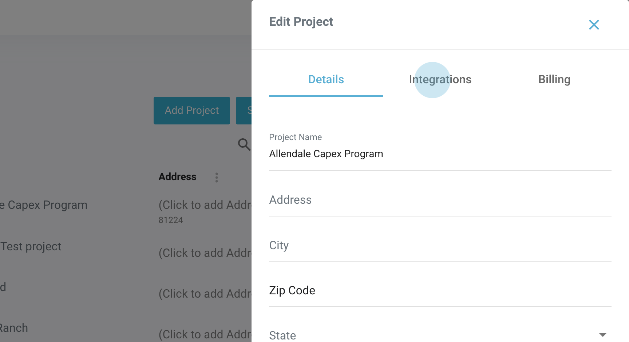Add an address to the Ranch row
Screen dimensions: 629x342
(x=205, y=335)
